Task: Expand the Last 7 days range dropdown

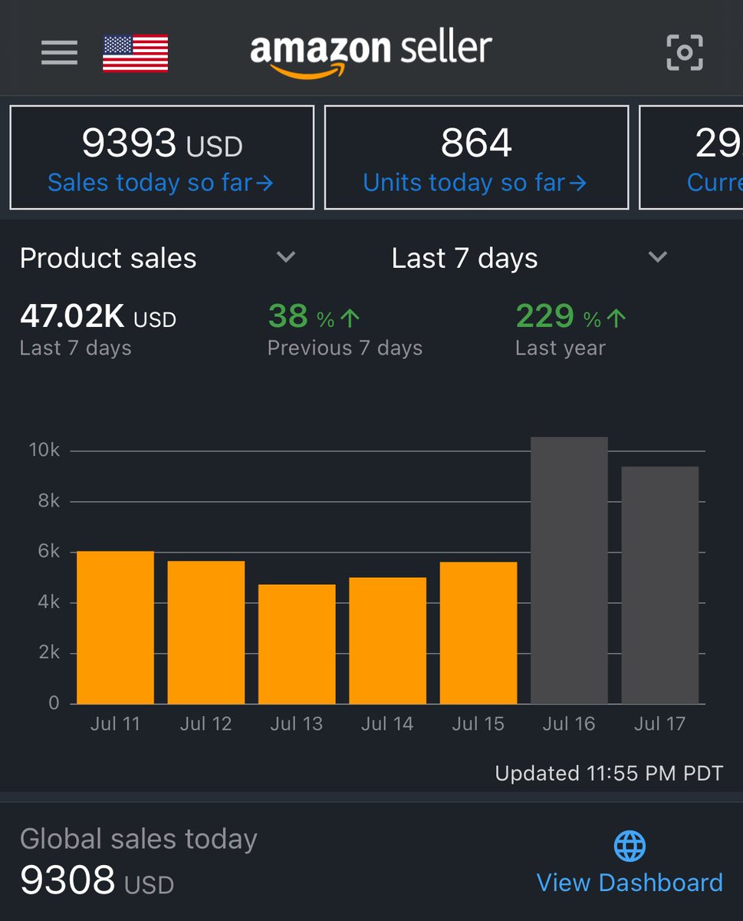Action: 529,258
